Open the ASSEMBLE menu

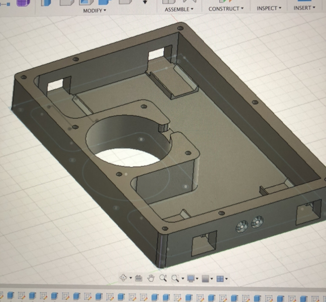179,10
